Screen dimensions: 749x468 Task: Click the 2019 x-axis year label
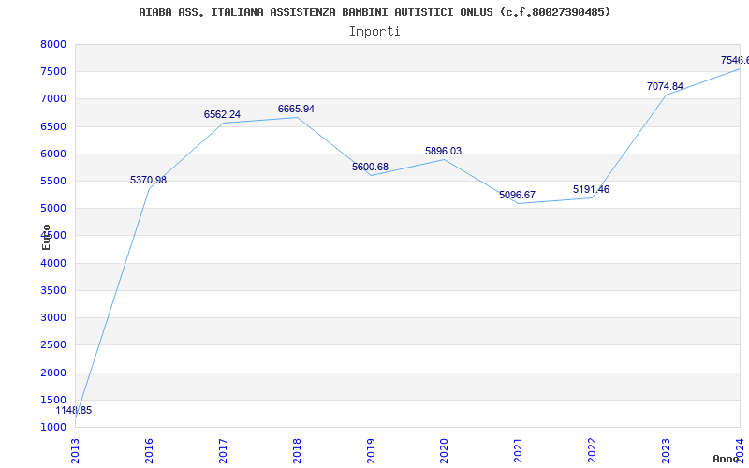(x=371, y=451)
